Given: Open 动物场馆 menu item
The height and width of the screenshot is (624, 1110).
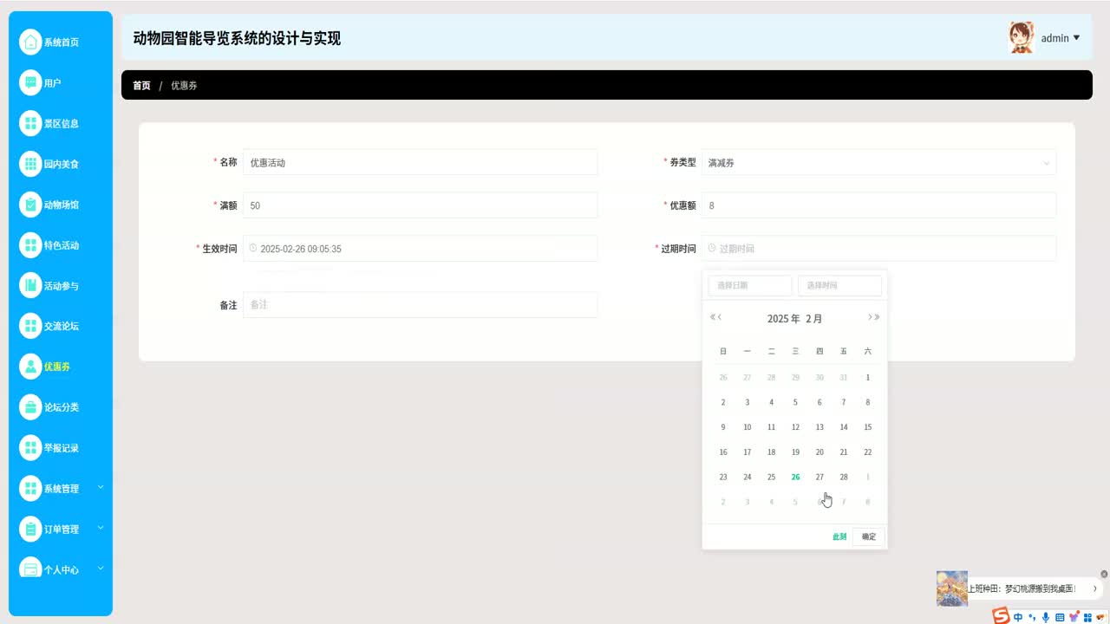Looking at the screenshot, I should (x=61, y=205).
